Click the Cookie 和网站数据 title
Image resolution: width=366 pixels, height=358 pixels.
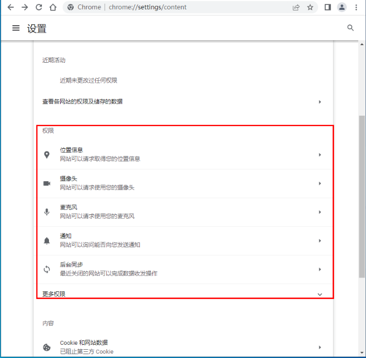[x=84, y=343]
